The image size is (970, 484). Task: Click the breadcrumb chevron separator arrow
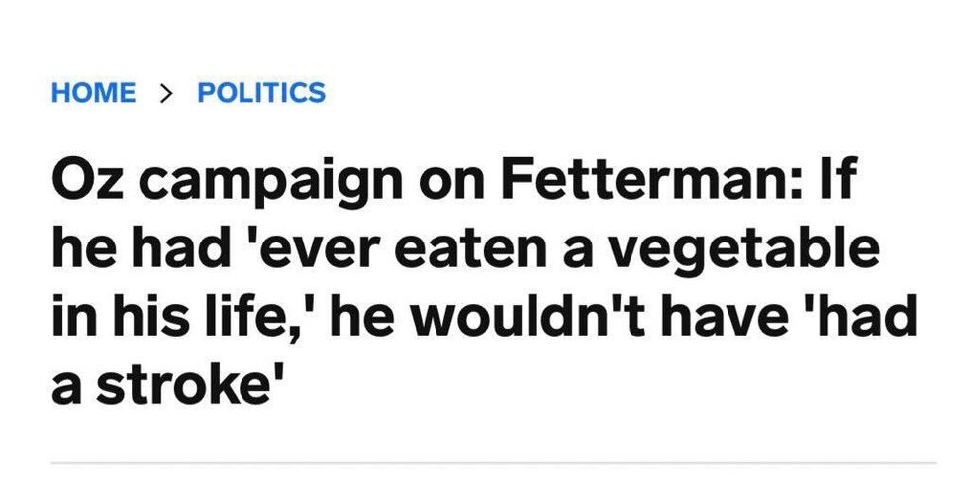(x=166, y=94)
